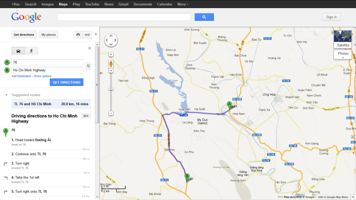
Task: Play the 3D route tour
Action: [x=86, y=116]
